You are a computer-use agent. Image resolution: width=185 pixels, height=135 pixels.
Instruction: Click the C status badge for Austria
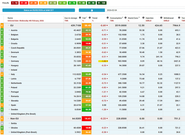(2, 30)
